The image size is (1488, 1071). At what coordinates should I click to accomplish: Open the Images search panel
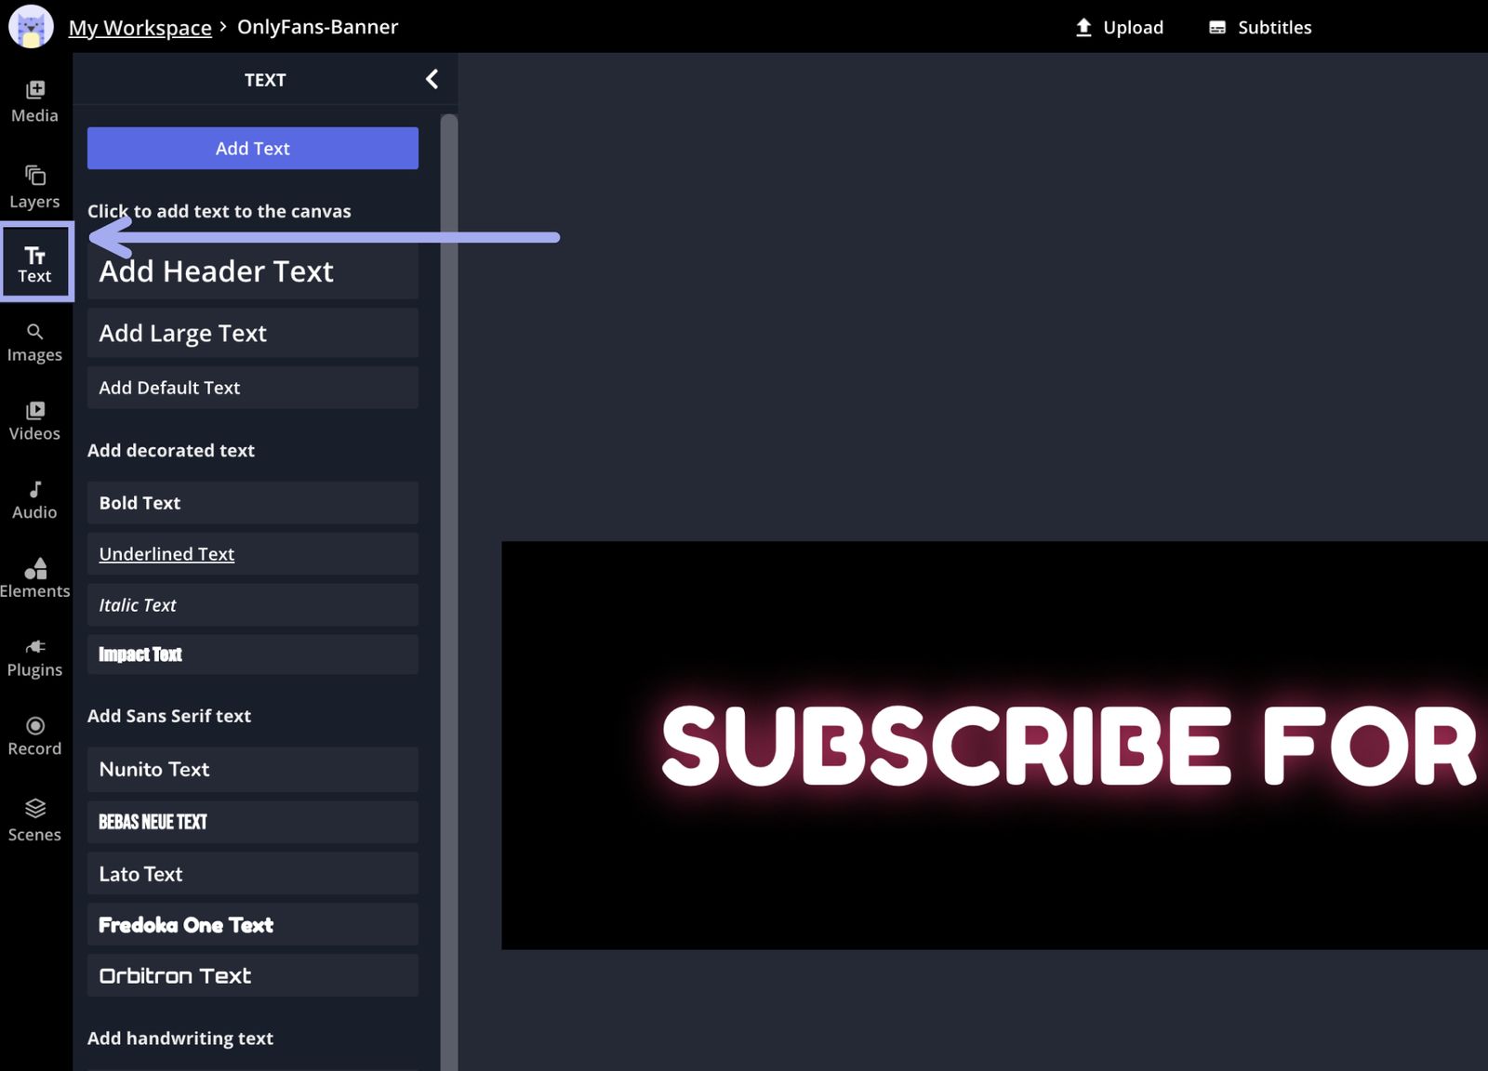click(x=34, y=340)
